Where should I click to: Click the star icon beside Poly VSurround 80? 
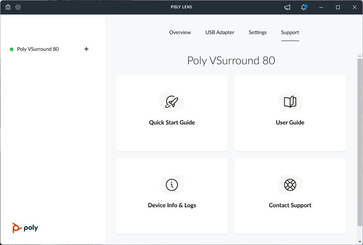(86, 49)
